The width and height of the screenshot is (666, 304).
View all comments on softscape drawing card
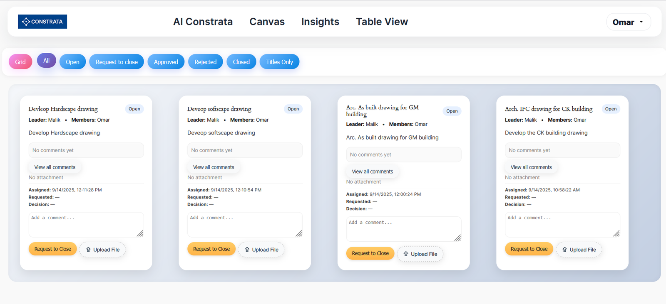coord(214,167)
